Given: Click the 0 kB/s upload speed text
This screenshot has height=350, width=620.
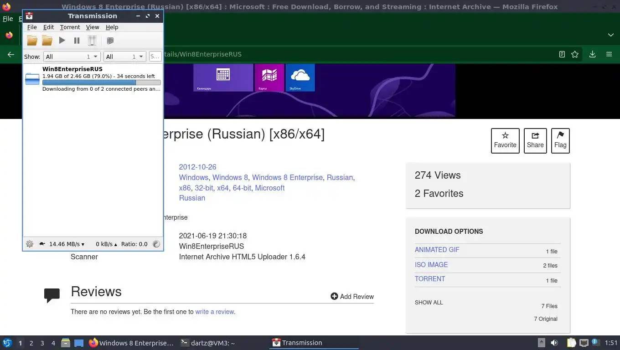Looking at the screenshot, I should (x=106, y=244).
